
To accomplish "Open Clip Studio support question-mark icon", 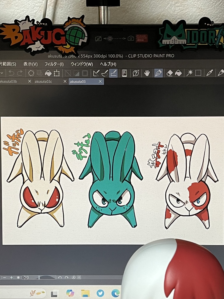I will click(x=136, y=73).
